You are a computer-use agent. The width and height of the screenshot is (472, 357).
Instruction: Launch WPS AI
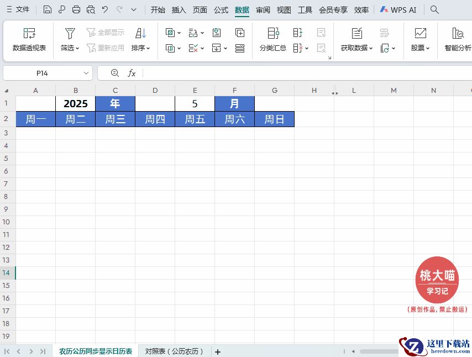click(398, 10)
